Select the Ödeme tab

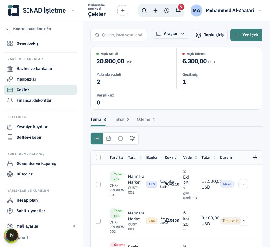[146, 120]
